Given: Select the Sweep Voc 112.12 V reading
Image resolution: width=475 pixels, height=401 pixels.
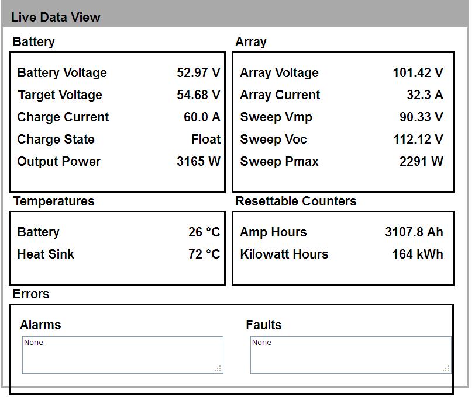Looking at the screenshot, I should click(x=418, y=140).
